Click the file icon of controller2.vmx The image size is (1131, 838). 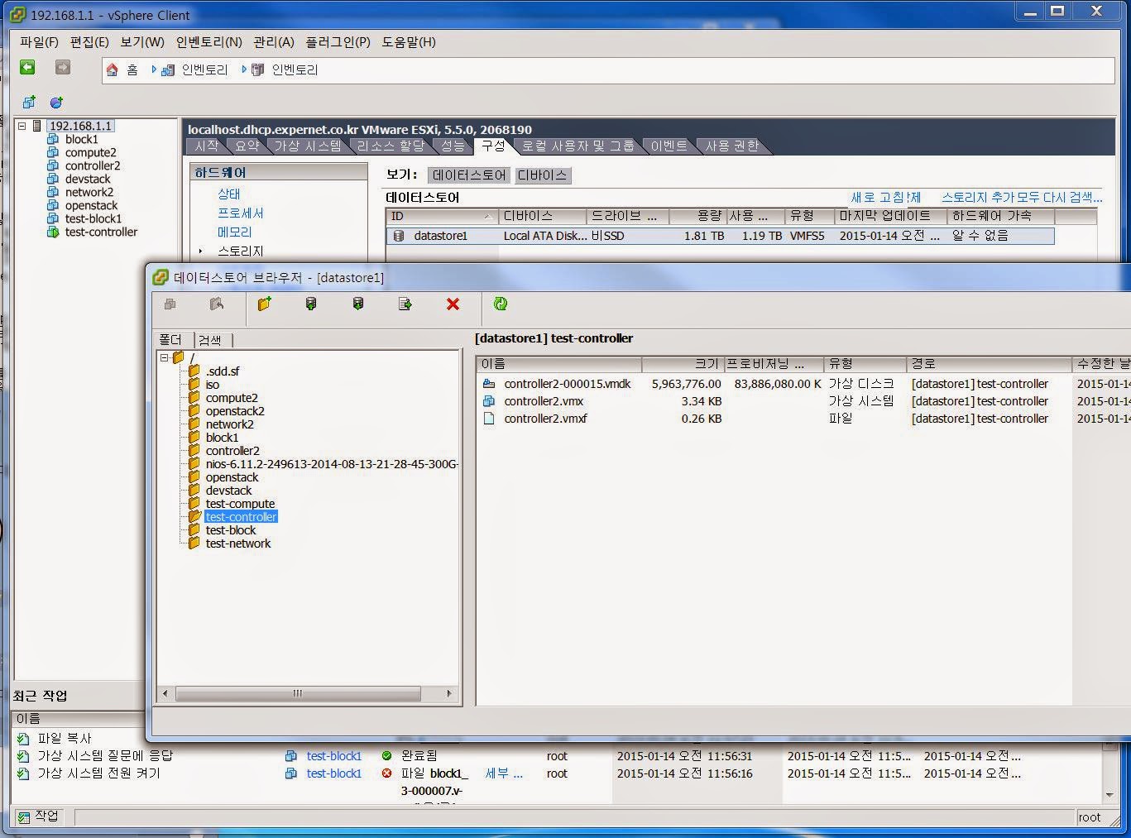coord(489,401)
